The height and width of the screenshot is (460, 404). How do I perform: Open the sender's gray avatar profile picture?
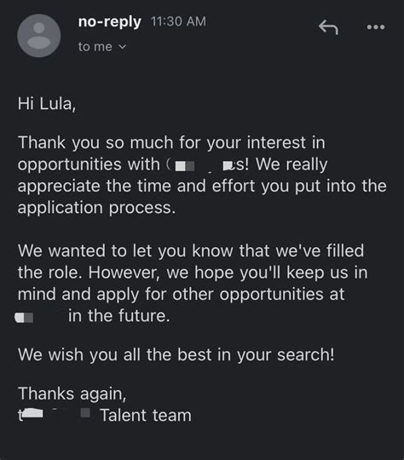(x=39, y=36)
